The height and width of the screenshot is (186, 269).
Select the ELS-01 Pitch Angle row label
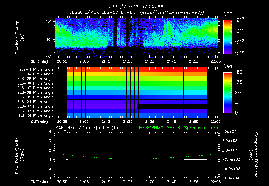coord(36,116)
